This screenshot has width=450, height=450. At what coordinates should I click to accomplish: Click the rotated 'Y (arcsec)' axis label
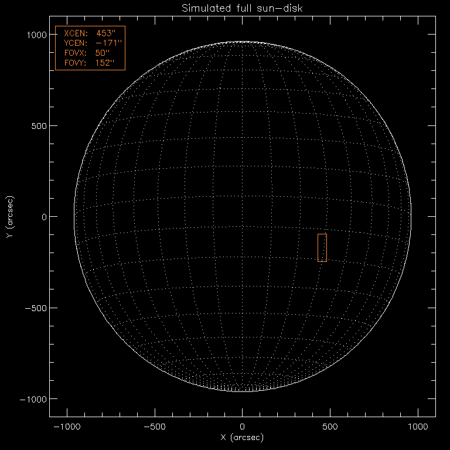pyautogui.click(x=11, y=217)
